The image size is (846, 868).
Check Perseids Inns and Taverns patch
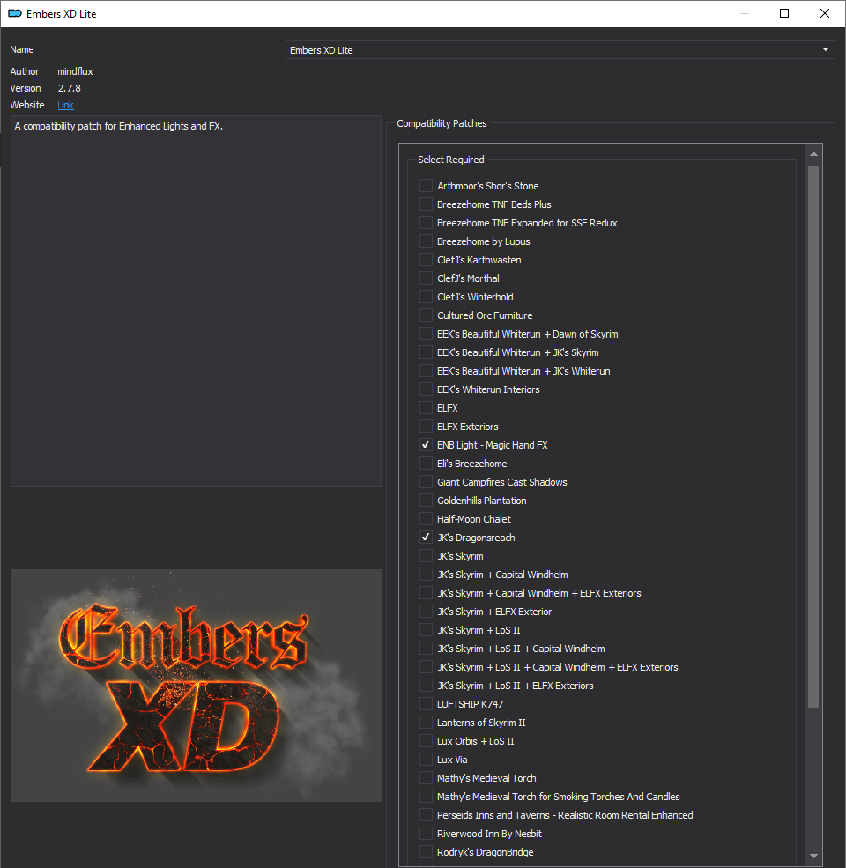(426, 815)
